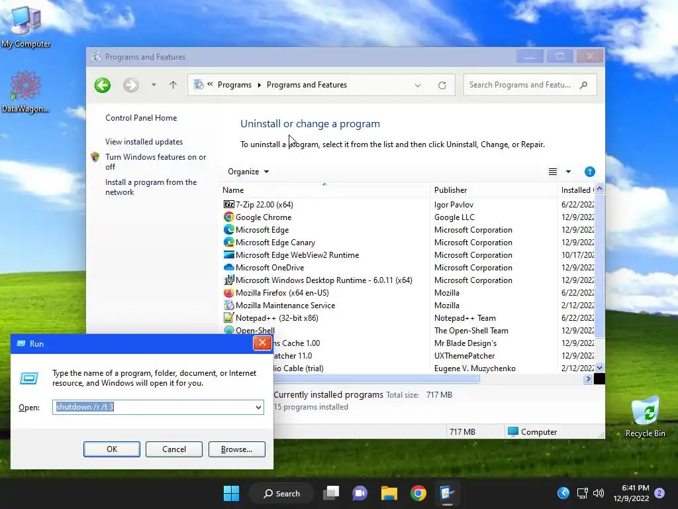Click Cancel in the Run dialog
678x509 pixels.
pos(174,449)
